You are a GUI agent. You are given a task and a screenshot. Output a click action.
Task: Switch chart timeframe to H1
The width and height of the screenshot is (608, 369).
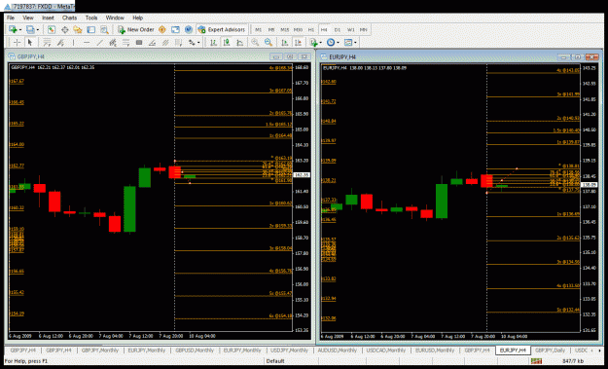point(311,29)
